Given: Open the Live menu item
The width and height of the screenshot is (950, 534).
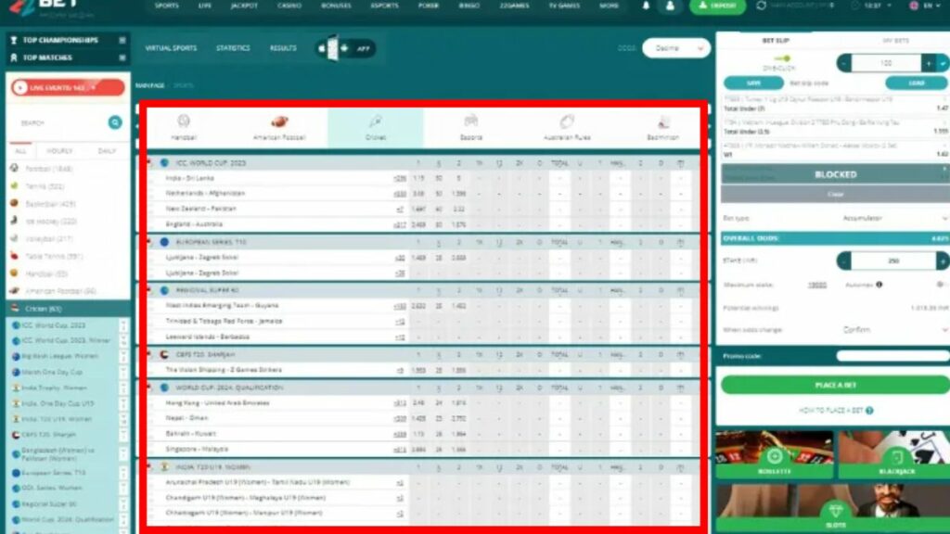Looking at the screenshot, I should [x=205, y=6].
